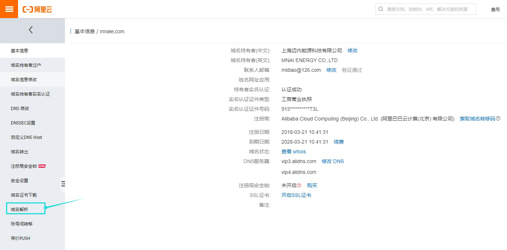Click email mldiao@126.com

pos(301,70)
